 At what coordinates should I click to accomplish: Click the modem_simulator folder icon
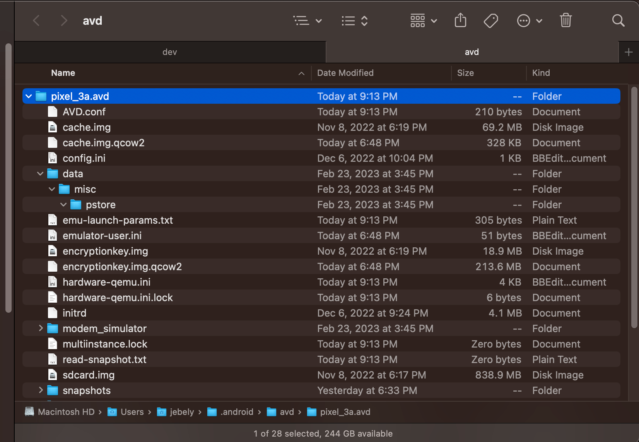tap(53, 328)
